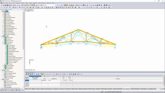Open the RF-TIMBER Pro CA1 module dropdown
This screenshot has height=93, width=165.
point(56,5)
